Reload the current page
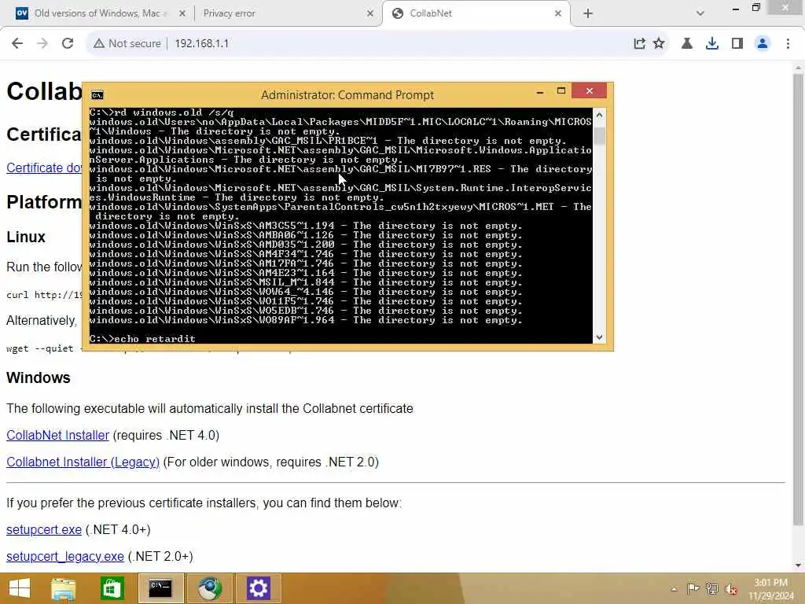The width and height of the screenshot is (805, 604). click(68, 44)
